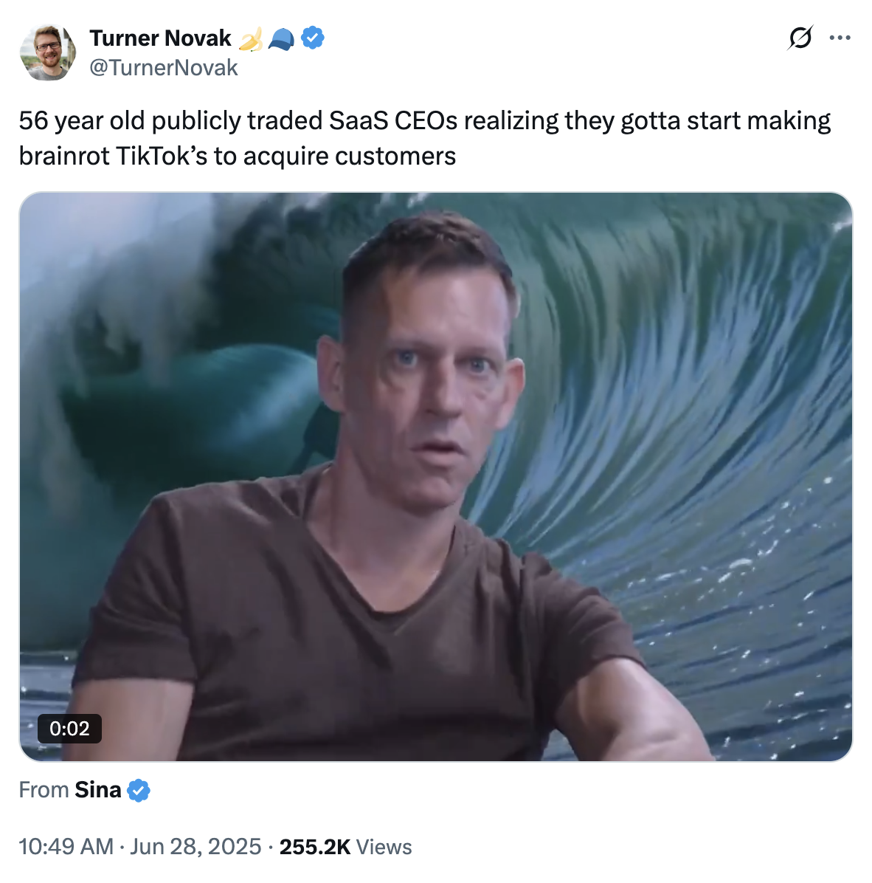Click the 0:02 duration badge on the video
Image resolution: width=872 pixels, height=883 pixels.
70,729
